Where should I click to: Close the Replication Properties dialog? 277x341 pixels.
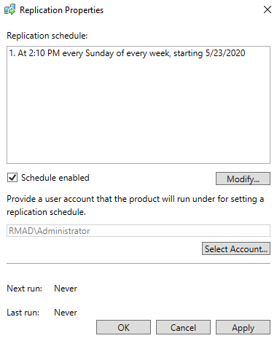tap(268, 9)
